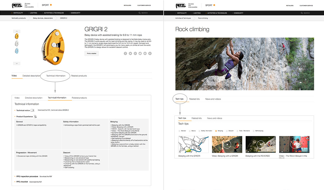Open Verticality menu on the GRIGRI 2 page

[x=18, y=13]
